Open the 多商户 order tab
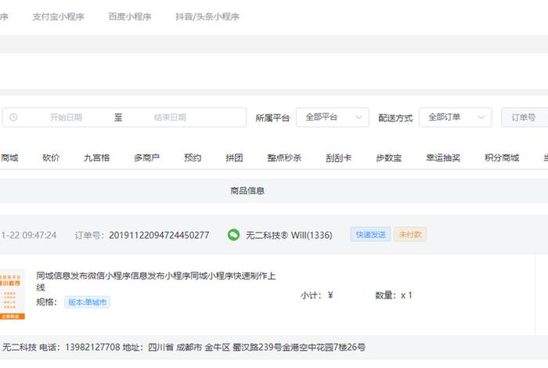Screen dimensions: 548x368 [147, 158]
